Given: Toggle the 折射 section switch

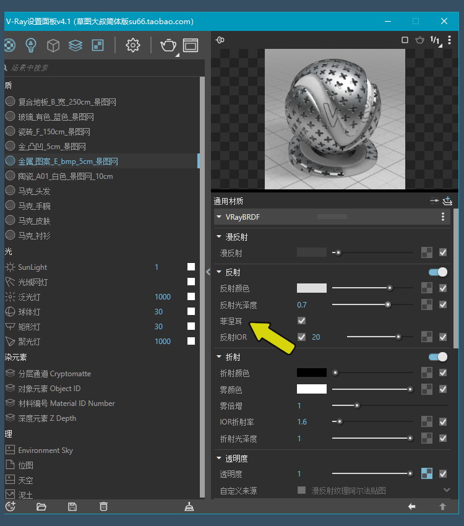Looking at the screenshot, I should click(438, 357).
